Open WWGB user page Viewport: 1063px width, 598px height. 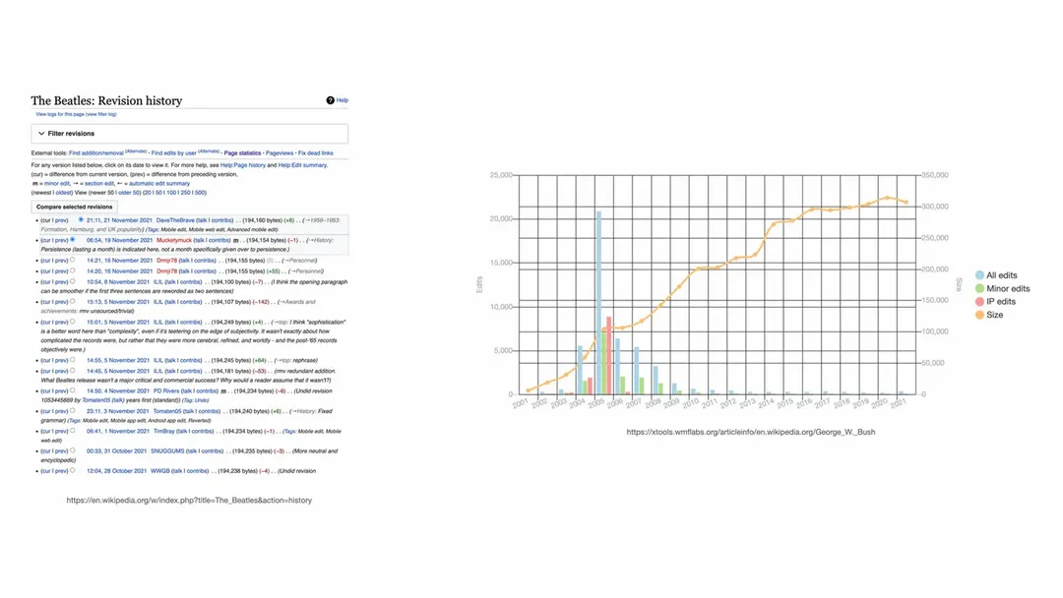[x=160, y=471]
